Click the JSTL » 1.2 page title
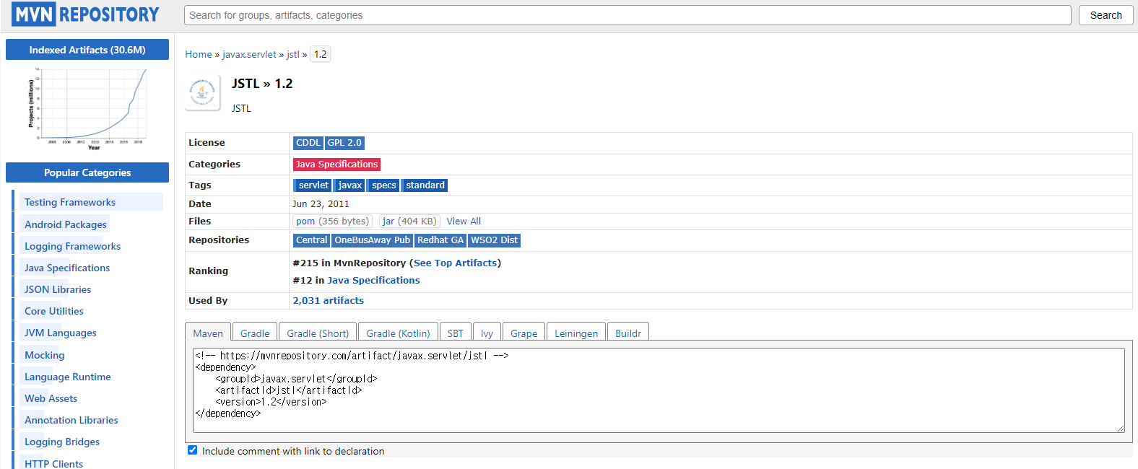This screenshot has height=469, width=1138. point(262,84)
